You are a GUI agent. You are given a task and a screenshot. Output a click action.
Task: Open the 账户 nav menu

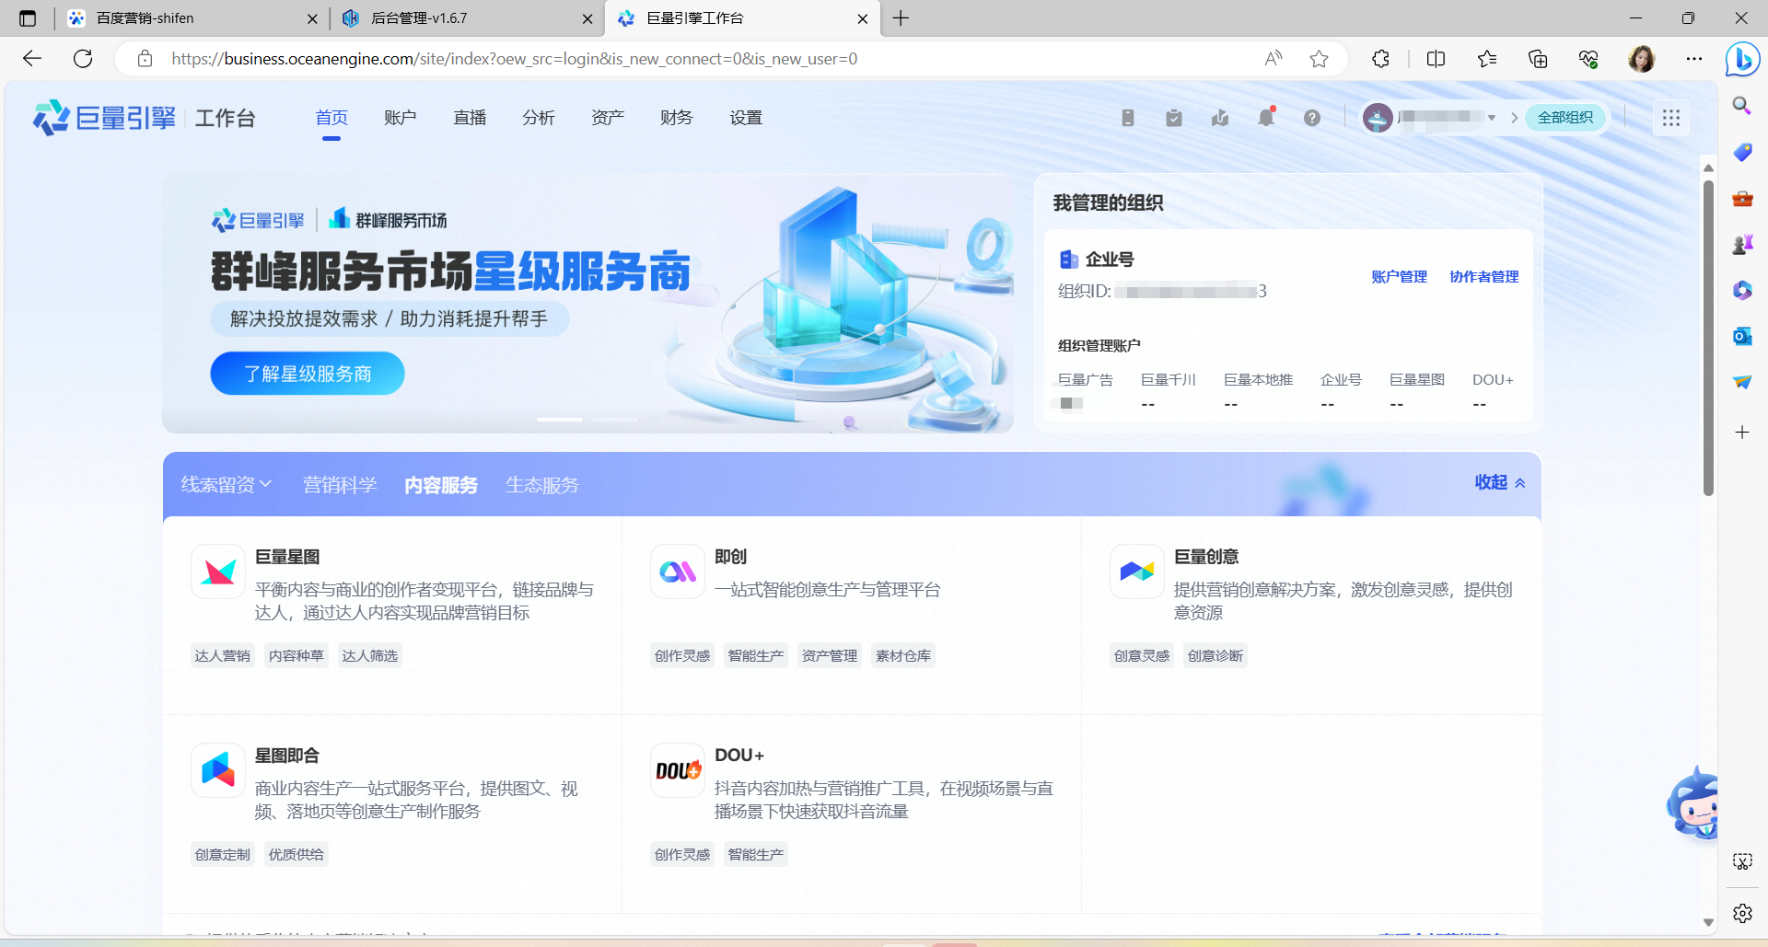(x=401, y=118)
